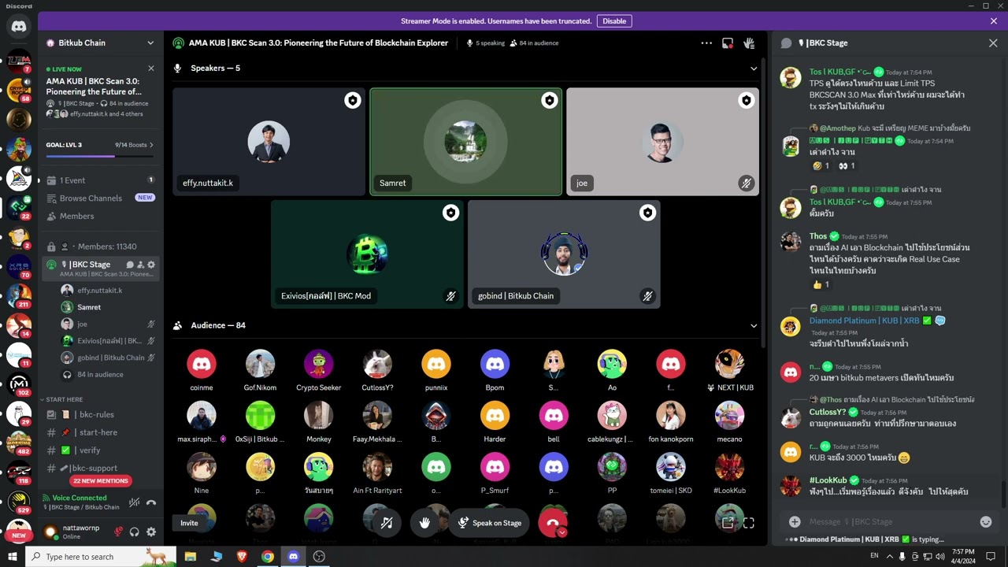
Task: Click the thumbs-up reaction on Thos message
Action: coord(820,284)
